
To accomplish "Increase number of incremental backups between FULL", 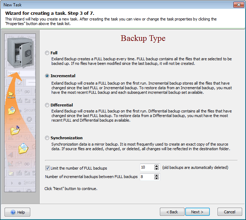I will pos(156,176).
